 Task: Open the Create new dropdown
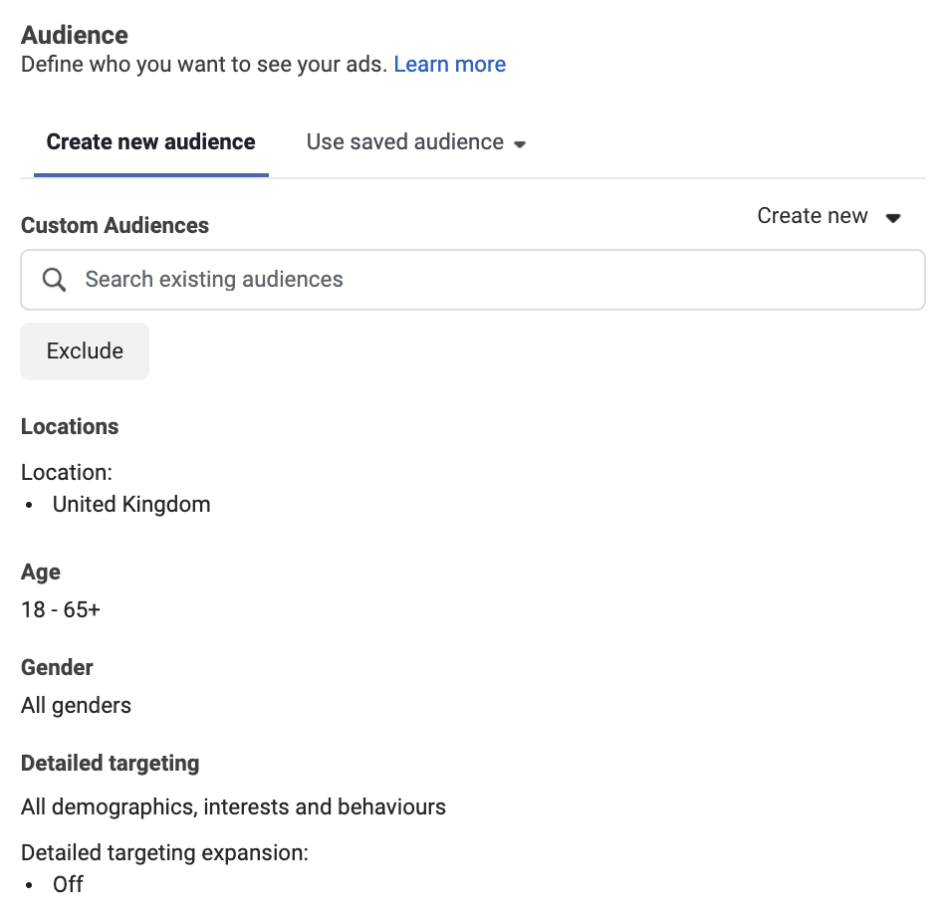tap(827, 216)
